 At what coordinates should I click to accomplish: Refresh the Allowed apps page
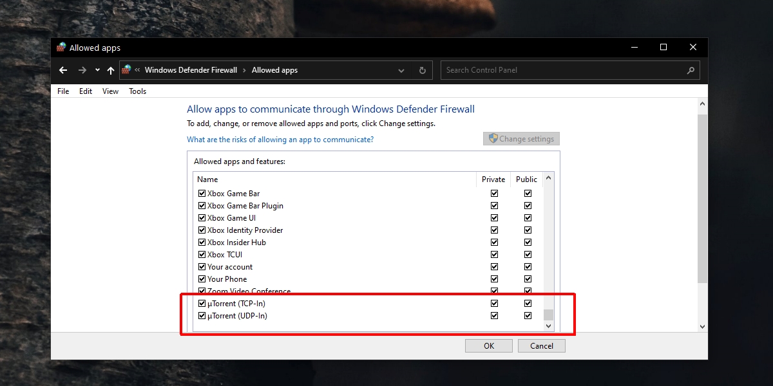pyautogui.click(x=423, y=70)
